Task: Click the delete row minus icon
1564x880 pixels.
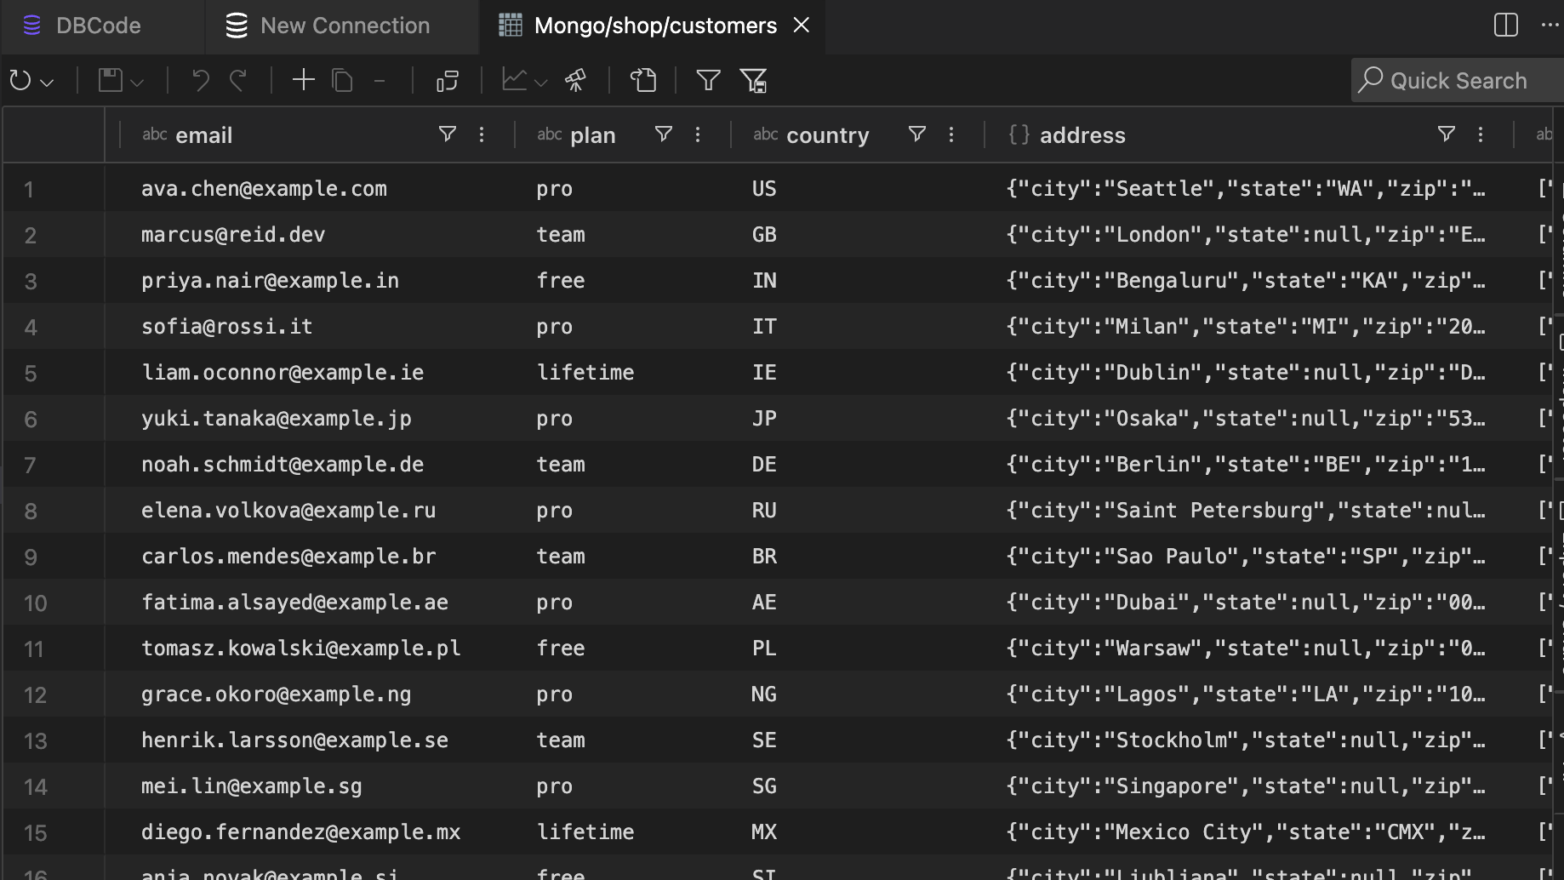Action: (380, 81)
